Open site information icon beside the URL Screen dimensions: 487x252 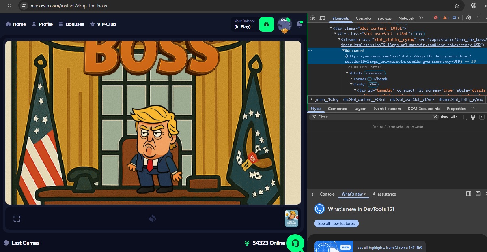24,6
